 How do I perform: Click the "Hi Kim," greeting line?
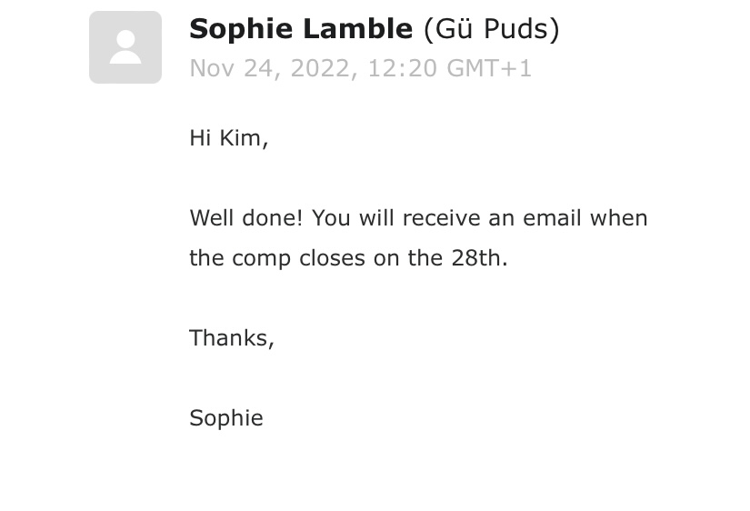pos(228,138)
